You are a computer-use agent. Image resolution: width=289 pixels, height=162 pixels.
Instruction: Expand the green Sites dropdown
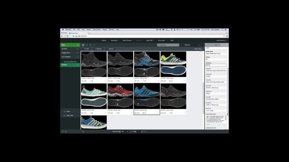tap(70, 45)
